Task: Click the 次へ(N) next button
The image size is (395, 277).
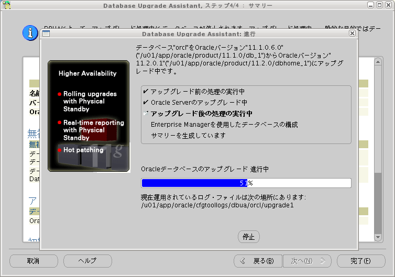Action: click(x=307, y=261)
